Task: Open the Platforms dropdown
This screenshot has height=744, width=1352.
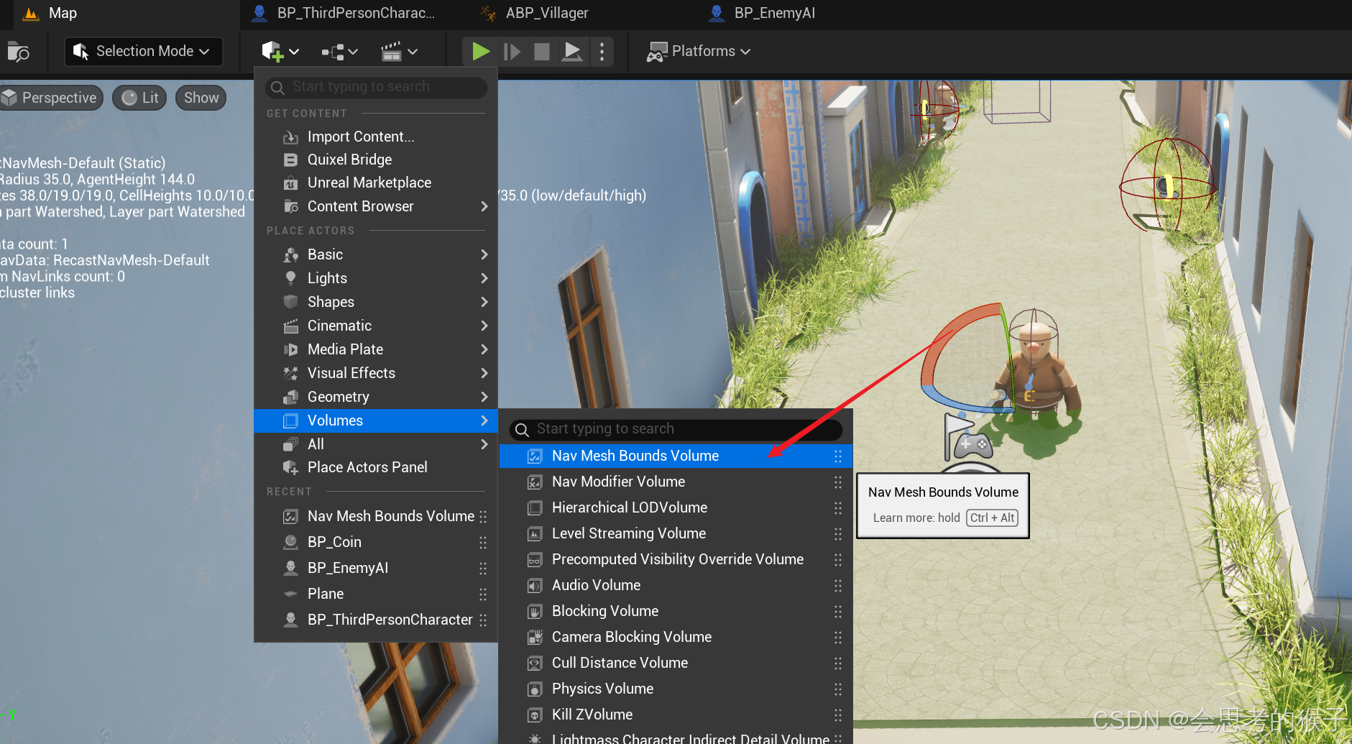Action: (x=699, y=51)
